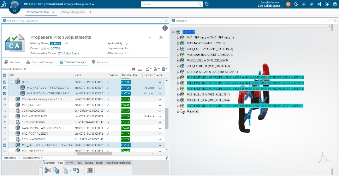
Task: Click the tag icon beside search
Action: 207,4
